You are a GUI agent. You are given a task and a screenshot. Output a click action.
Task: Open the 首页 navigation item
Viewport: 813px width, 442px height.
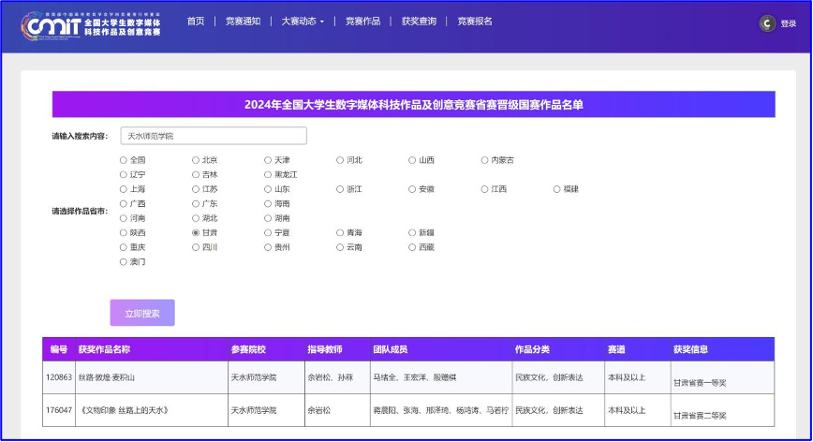point(195,22)
